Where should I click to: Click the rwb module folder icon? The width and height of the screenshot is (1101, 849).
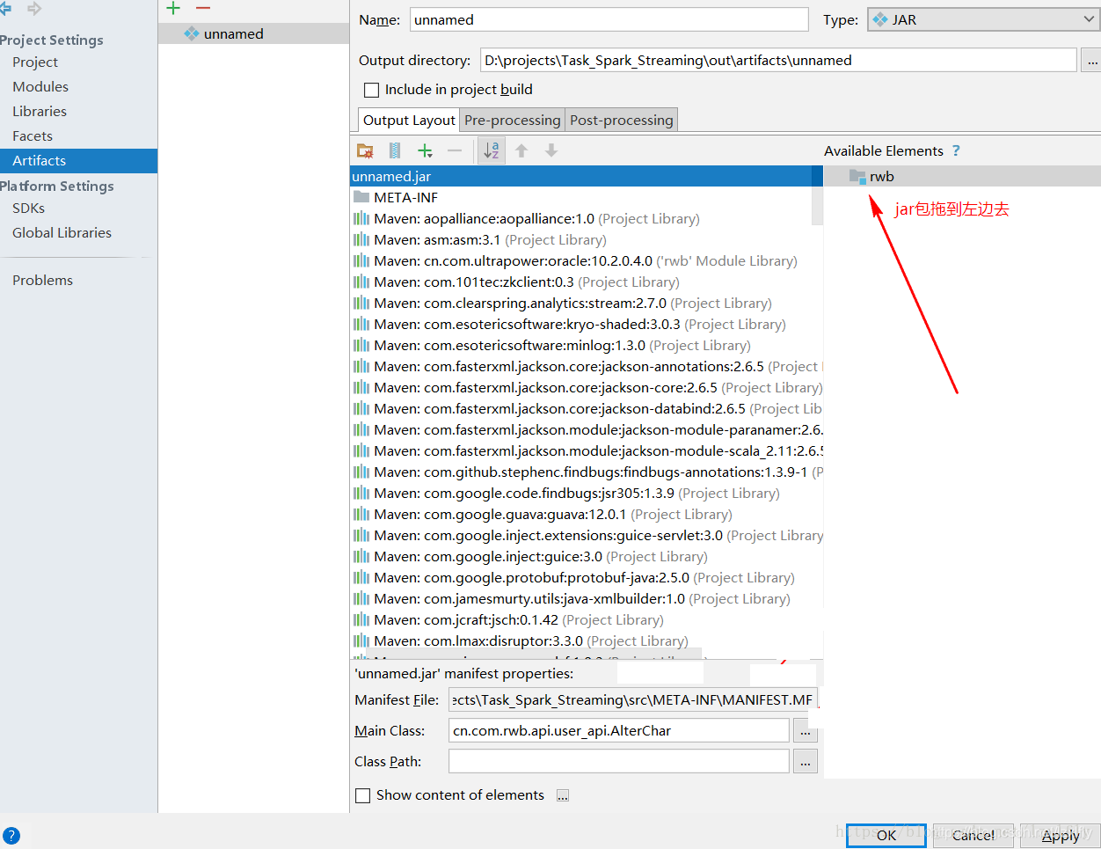tap(858, 176)
